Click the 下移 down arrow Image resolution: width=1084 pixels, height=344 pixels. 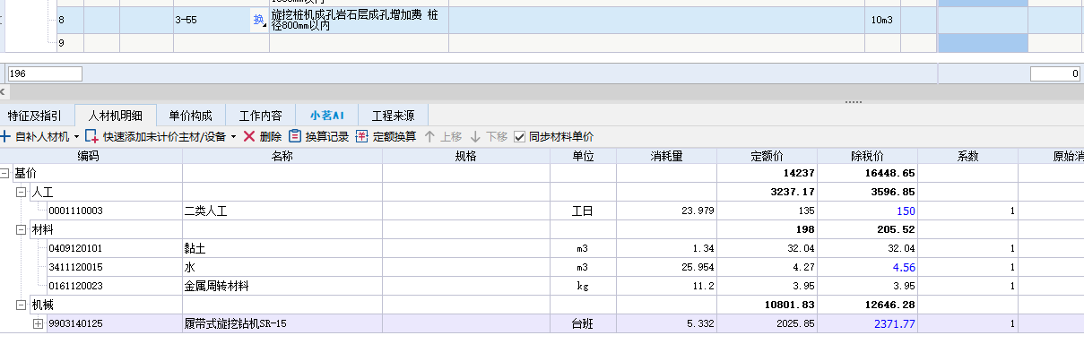tap(475, 137)
